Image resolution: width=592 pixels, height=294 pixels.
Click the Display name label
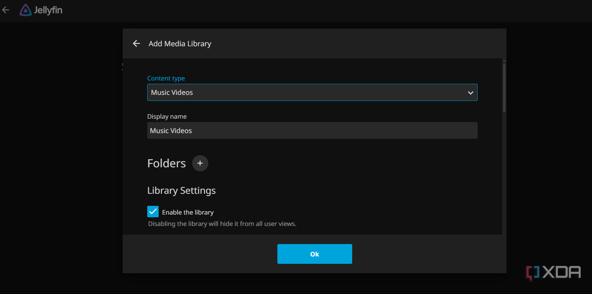[167, 116]
